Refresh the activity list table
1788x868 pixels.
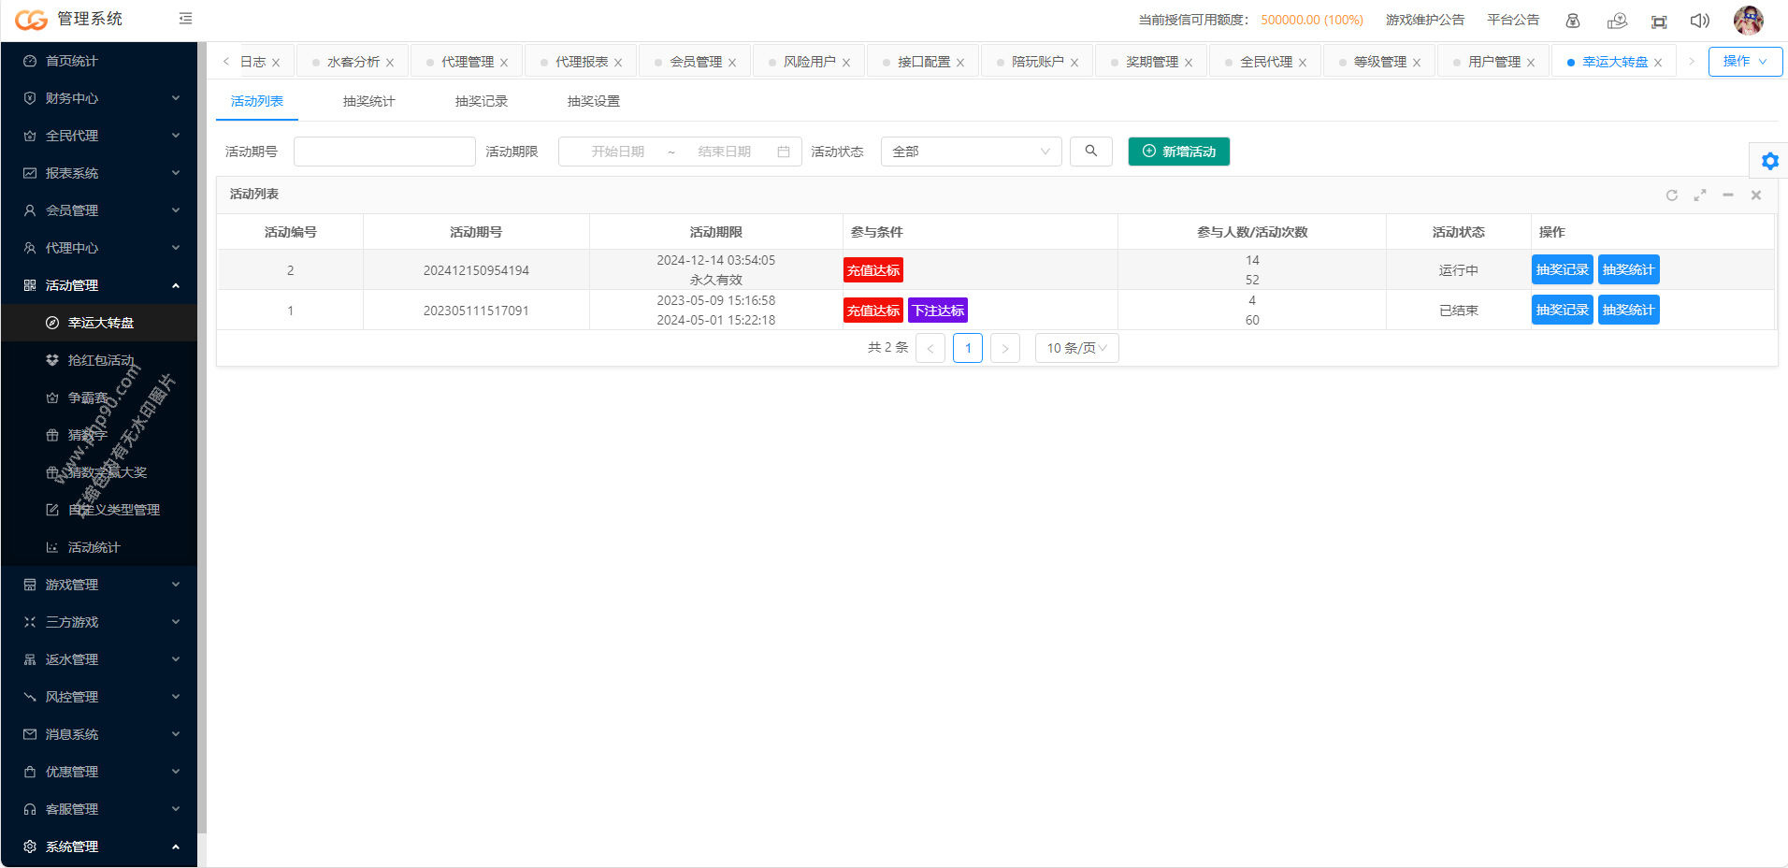pyautogui.click(x=1671, y=195)
